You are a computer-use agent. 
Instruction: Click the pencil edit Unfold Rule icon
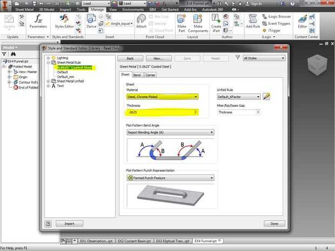266,97
